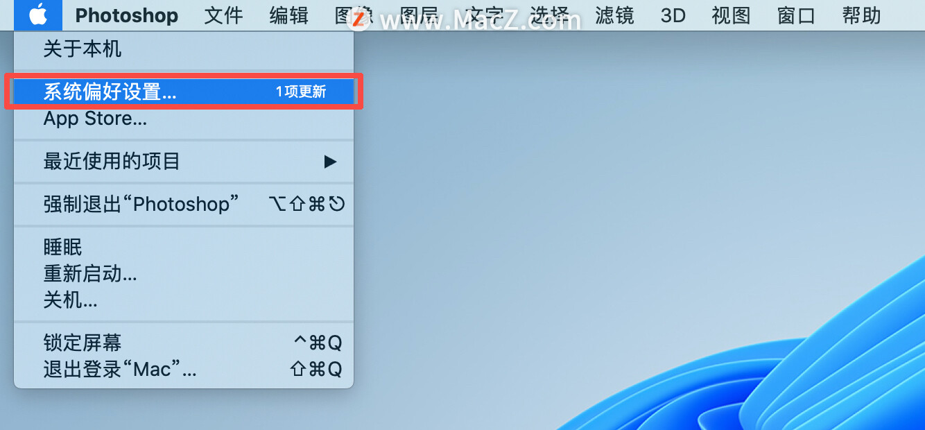Select 系统偏好设置... menu entry
Image resolution: width=925 pixels, height=430 pixels.
184,92
